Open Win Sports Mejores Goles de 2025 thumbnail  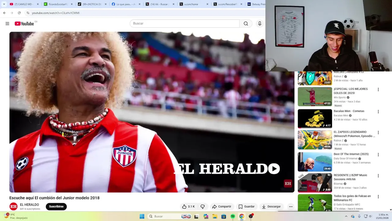click(315, 97)
